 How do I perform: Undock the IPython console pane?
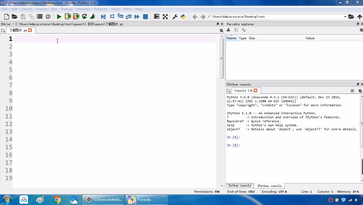click(x=358, y=84)
